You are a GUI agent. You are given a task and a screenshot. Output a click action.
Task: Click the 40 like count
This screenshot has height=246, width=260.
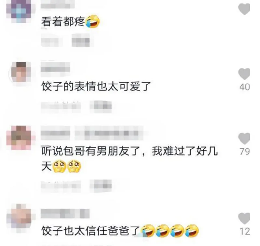click(x=244, y=87)
